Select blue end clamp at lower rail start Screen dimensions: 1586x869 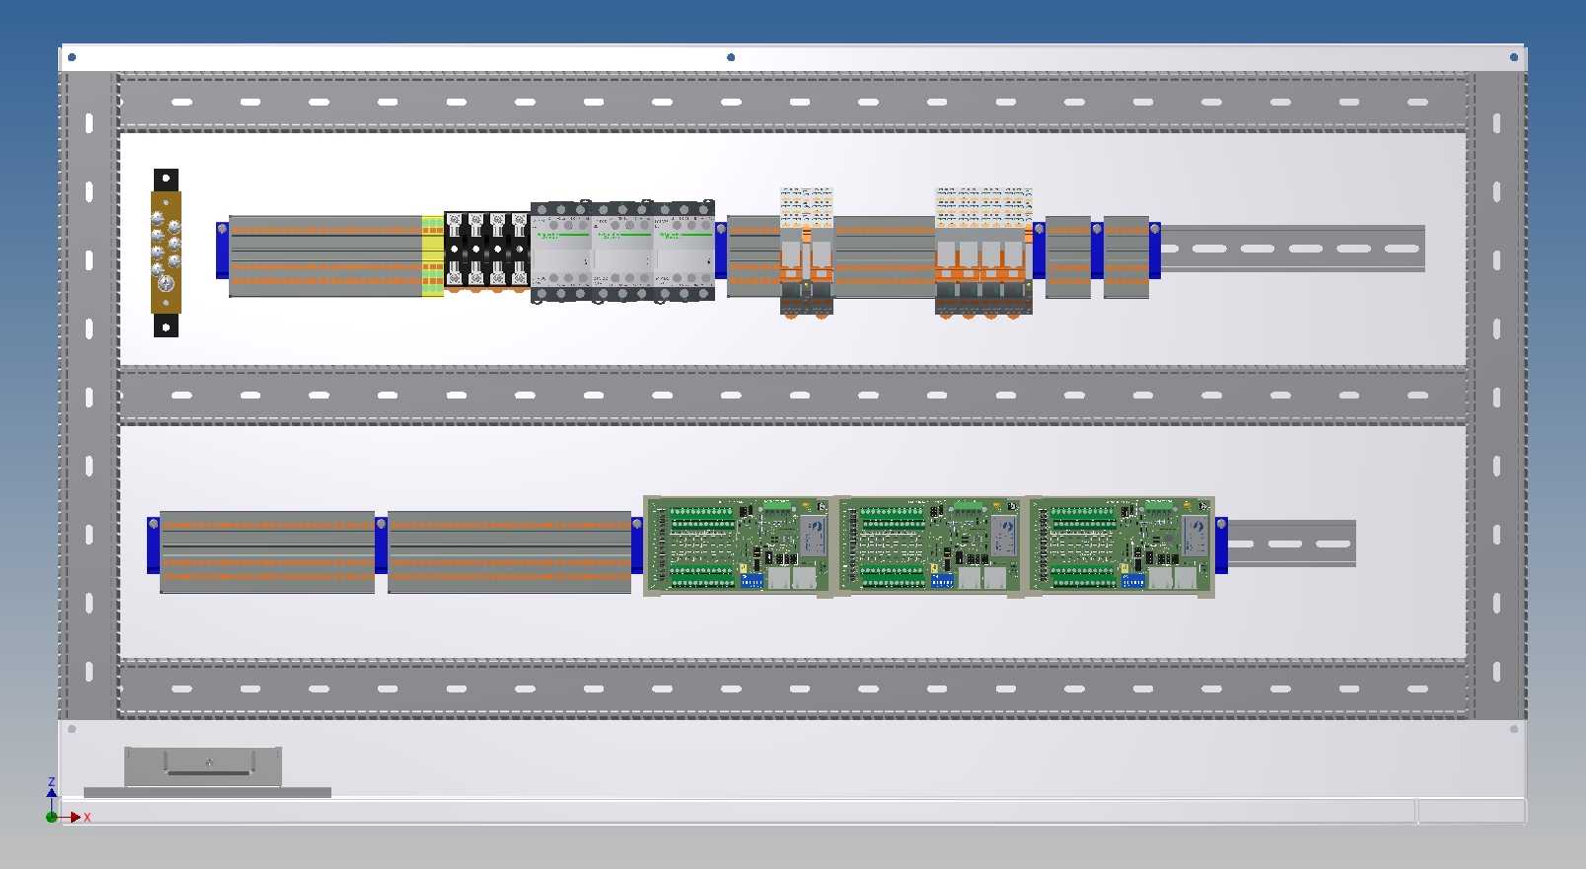(153, 544)
